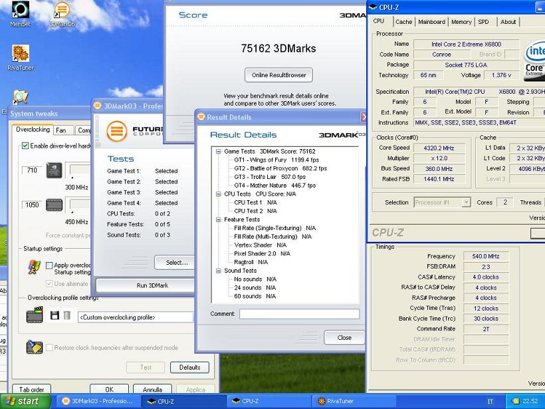Open the 3DMark06 desktop shortcut
The height and width of the screenshot is (409, 545).
point(62,13)
